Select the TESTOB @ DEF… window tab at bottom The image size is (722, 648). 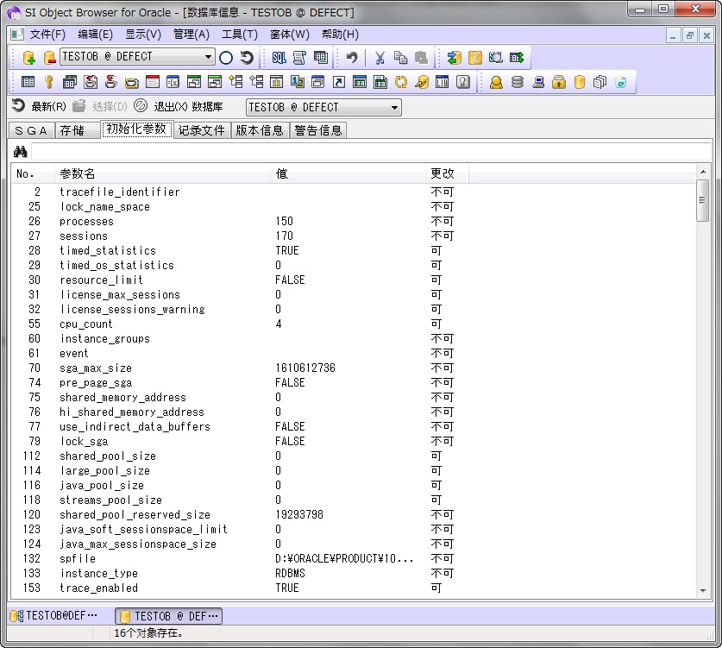[x=169, y=616]
